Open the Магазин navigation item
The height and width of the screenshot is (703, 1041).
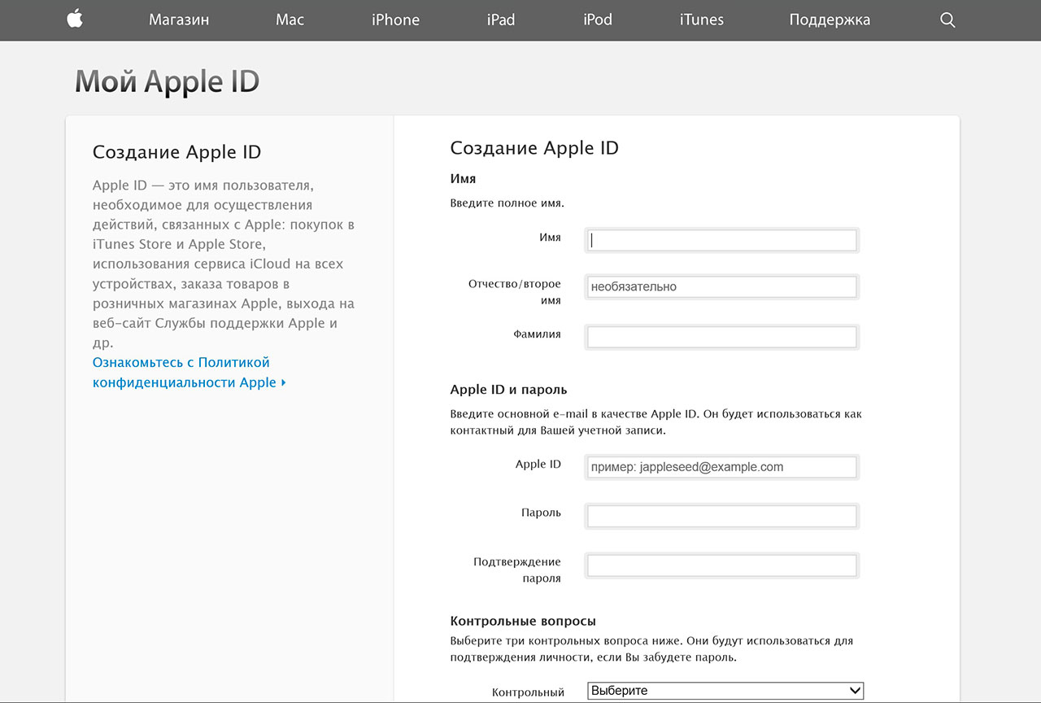[x=179, y=20]
